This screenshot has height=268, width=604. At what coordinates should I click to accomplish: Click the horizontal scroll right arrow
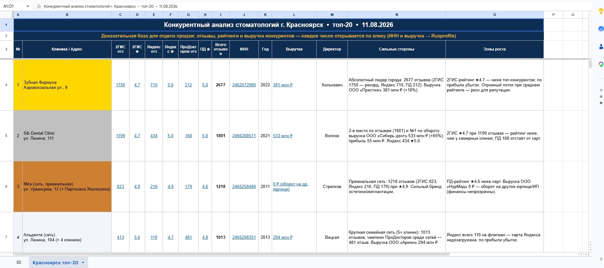point(586,254)
